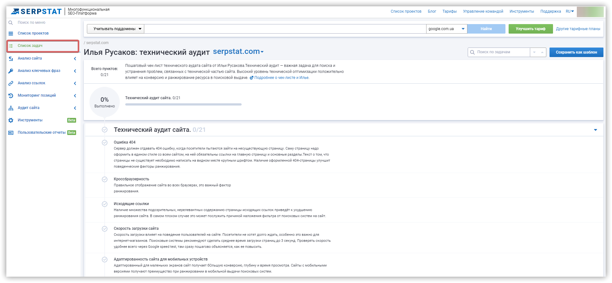Viewport: 612px width, 283px height.
Task: Click the tools gear icon in sidebar
Action: click(x=11, y=120)
